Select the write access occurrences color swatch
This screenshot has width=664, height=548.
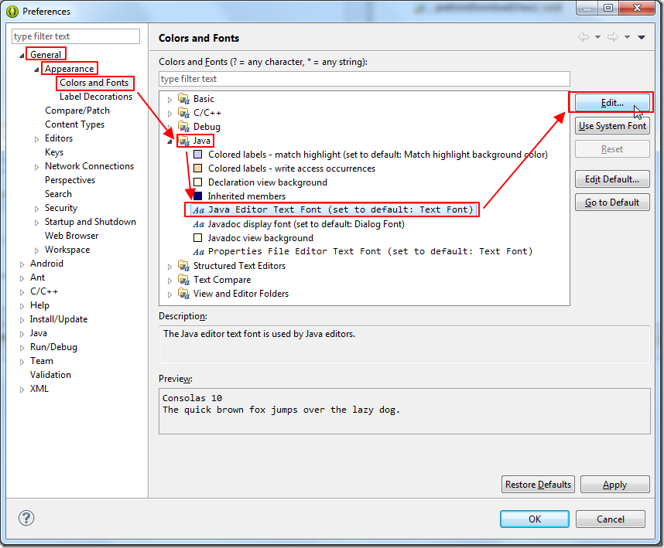[198, 168]
